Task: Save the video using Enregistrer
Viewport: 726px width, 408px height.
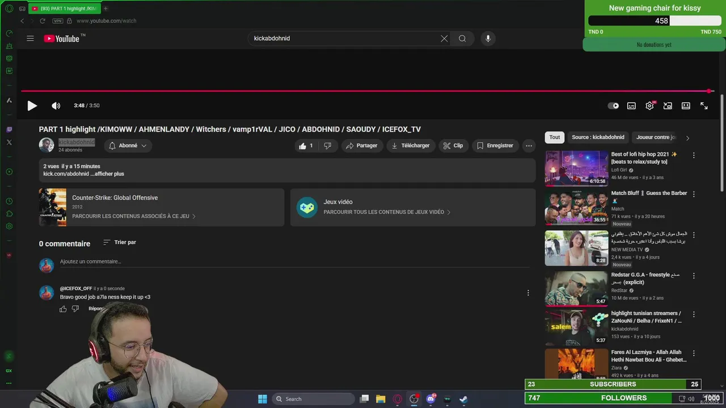Action: [x=495, y=146]
